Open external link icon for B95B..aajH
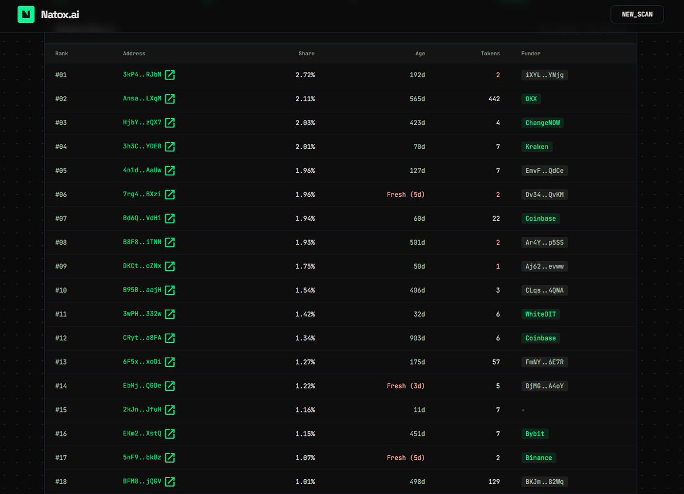 (170, 290)
